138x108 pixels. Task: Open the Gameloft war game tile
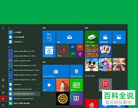(x=119, y=65)
